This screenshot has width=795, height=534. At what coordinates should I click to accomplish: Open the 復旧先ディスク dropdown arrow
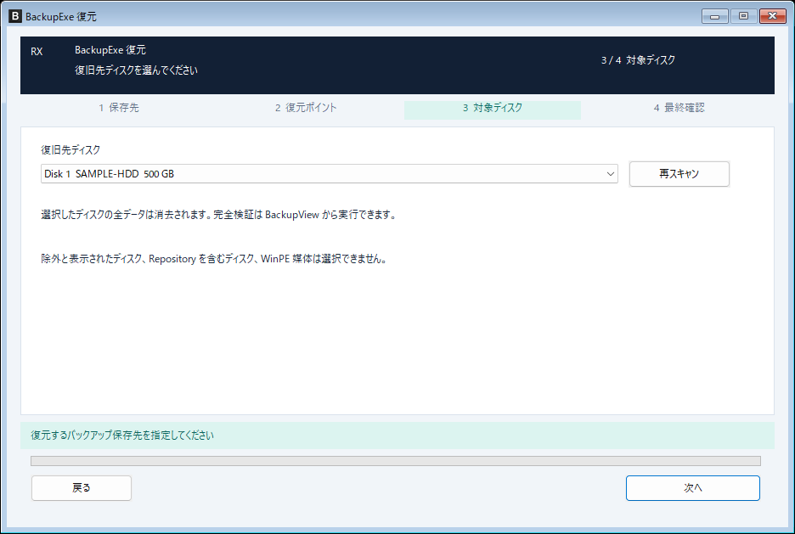[610, 174]
